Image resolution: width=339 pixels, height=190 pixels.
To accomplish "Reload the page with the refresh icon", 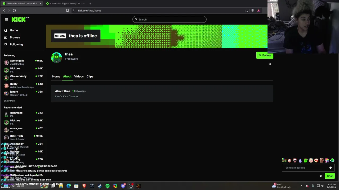I will coord(14,11).
